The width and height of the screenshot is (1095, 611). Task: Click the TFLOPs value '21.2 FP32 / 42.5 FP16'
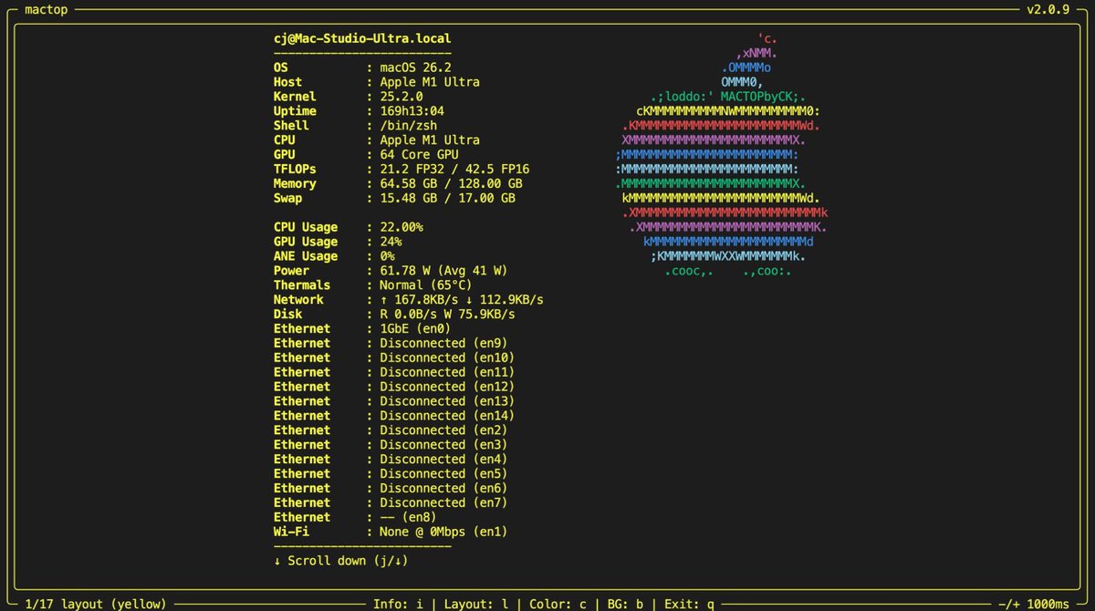(x=454, y=170)
